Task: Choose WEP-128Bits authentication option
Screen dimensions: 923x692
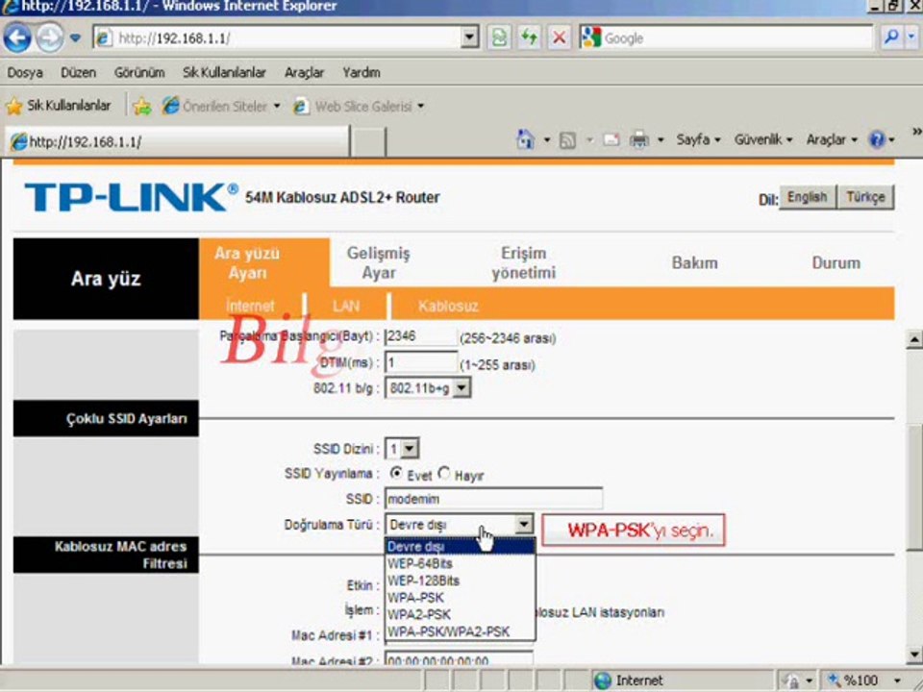Action: [460, 581]
